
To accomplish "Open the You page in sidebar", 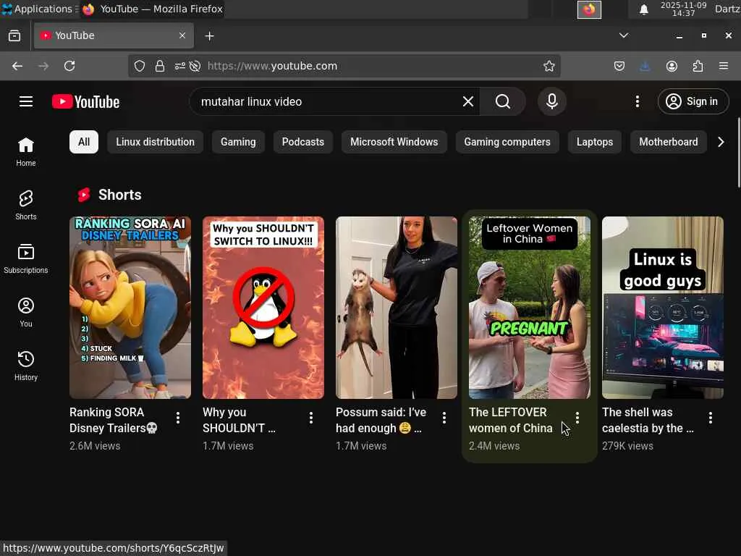I will [26, 312].
